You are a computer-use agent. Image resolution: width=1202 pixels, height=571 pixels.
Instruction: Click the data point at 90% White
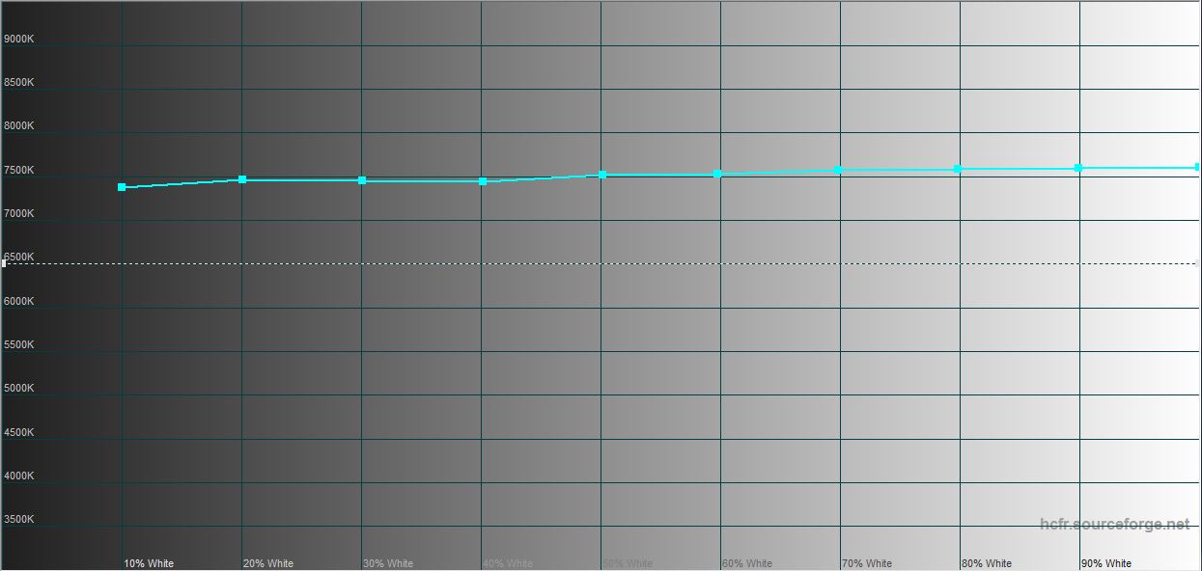click(1078, 168)
